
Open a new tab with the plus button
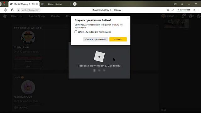75,4
